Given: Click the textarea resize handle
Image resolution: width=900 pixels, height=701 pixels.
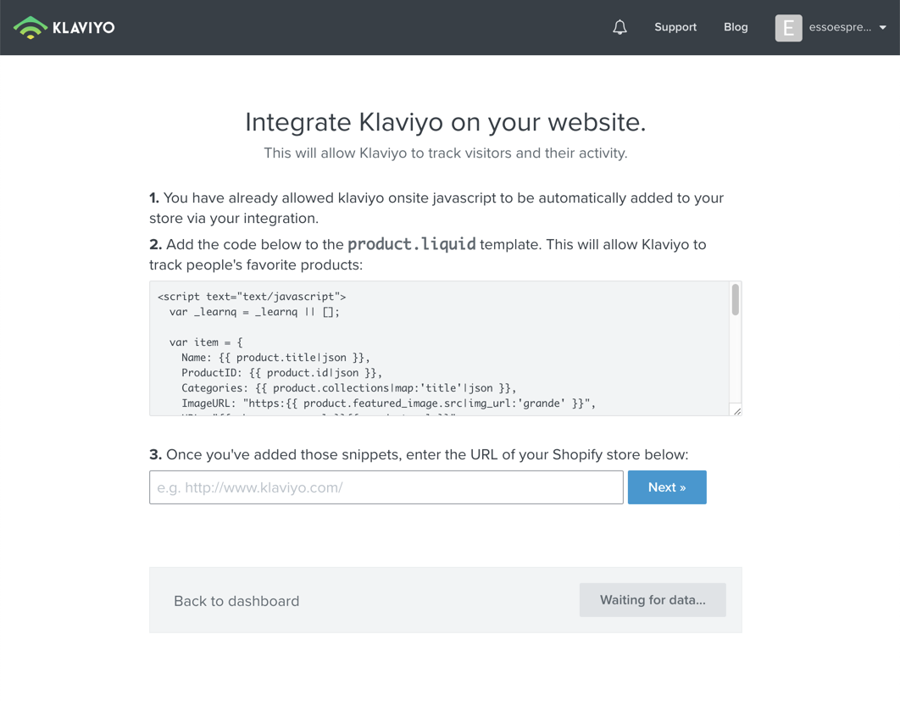Looking at the screenshot, I should [x=737, y=410].
